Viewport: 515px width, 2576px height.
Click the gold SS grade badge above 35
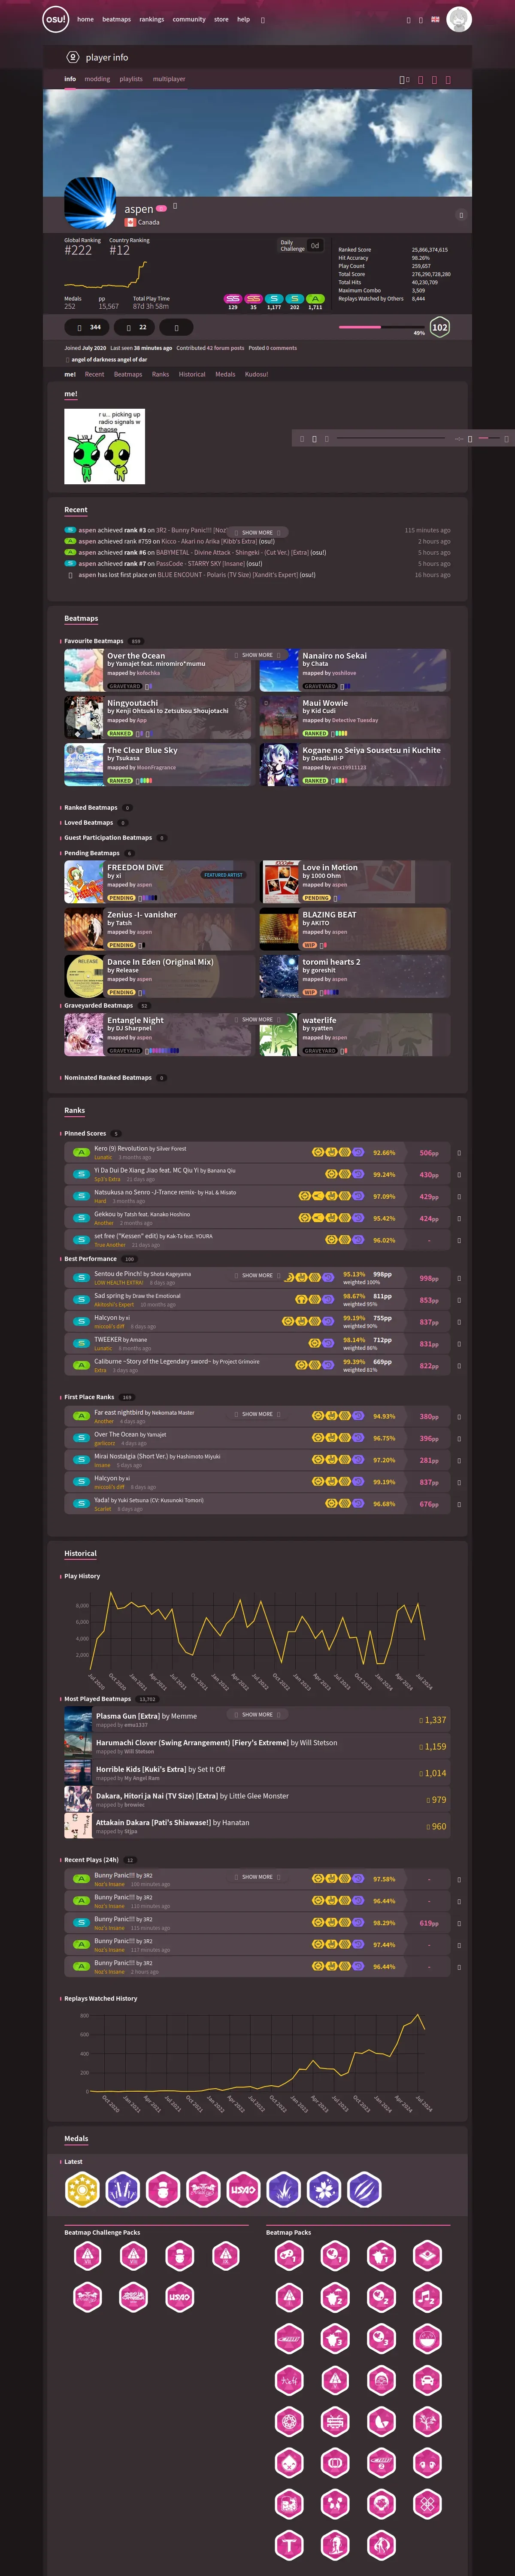(x=253, y=298)
